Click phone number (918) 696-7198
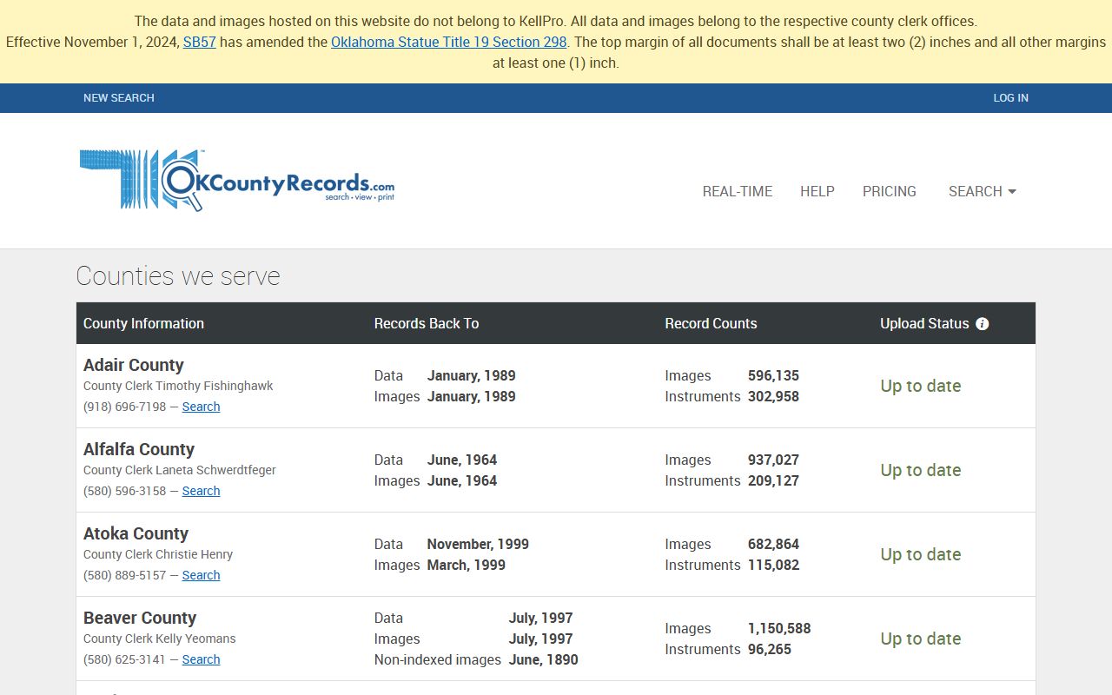This screenshot has height=695, width=1112. click(x=124, y=407)
